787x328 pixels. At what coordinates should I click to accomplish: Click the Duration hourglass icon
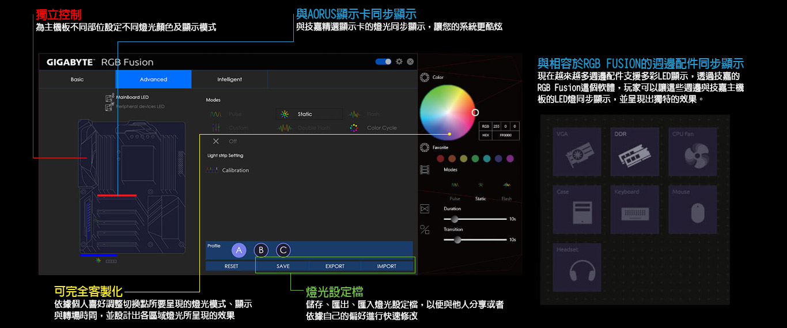425,208
